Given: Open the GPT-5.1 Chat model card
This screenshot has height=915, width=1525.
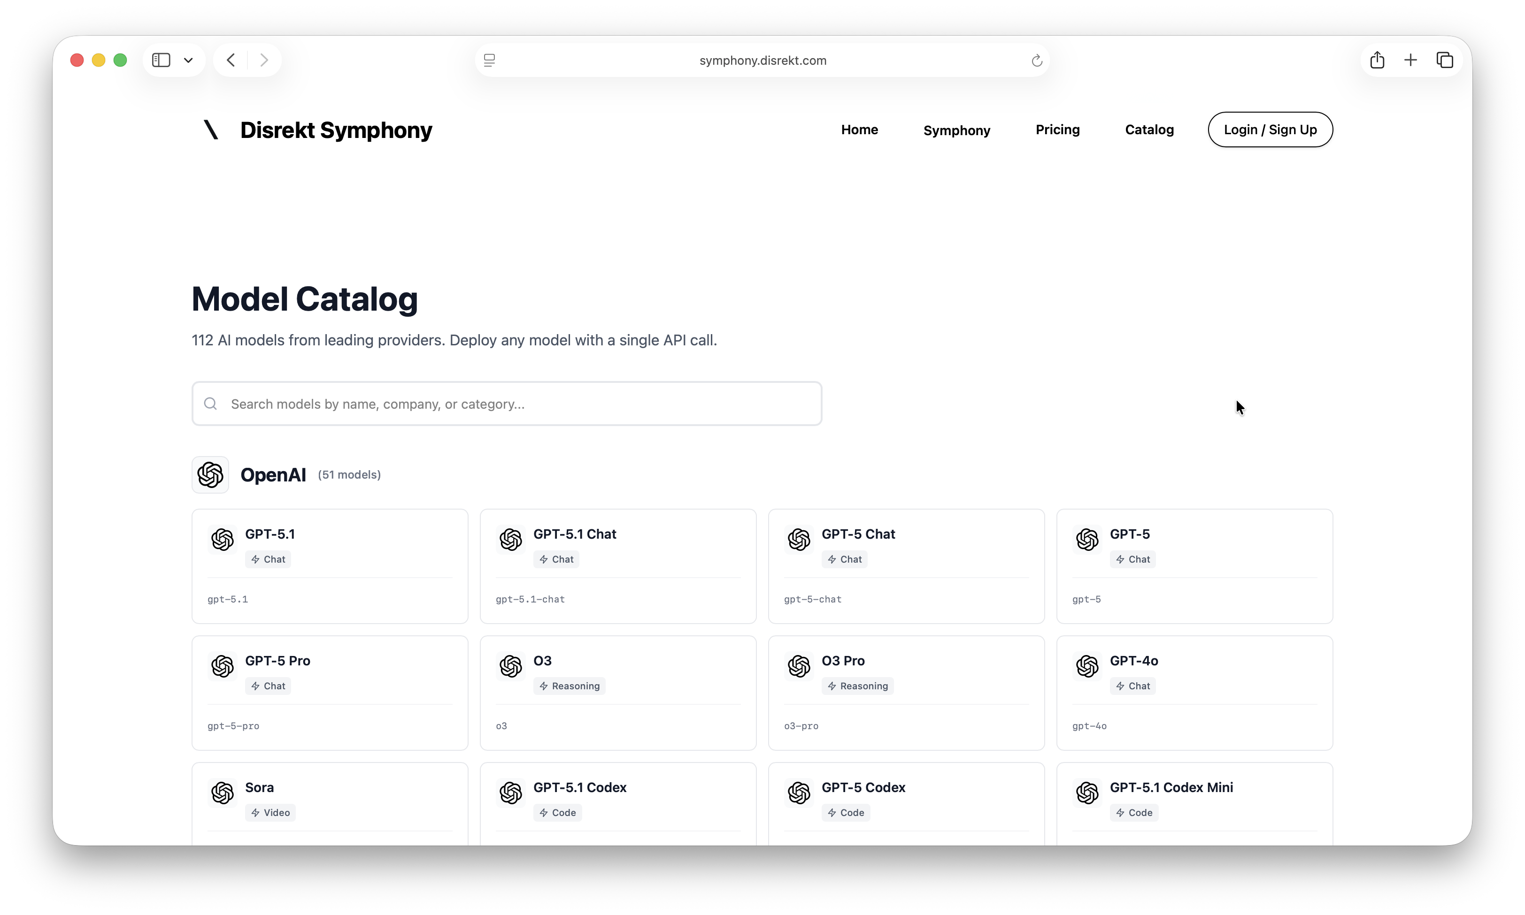Looking at the screenshot, I should coord(617,565).
